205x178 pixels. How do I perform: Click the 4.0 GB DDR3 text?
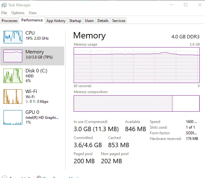tap(185, 37)
